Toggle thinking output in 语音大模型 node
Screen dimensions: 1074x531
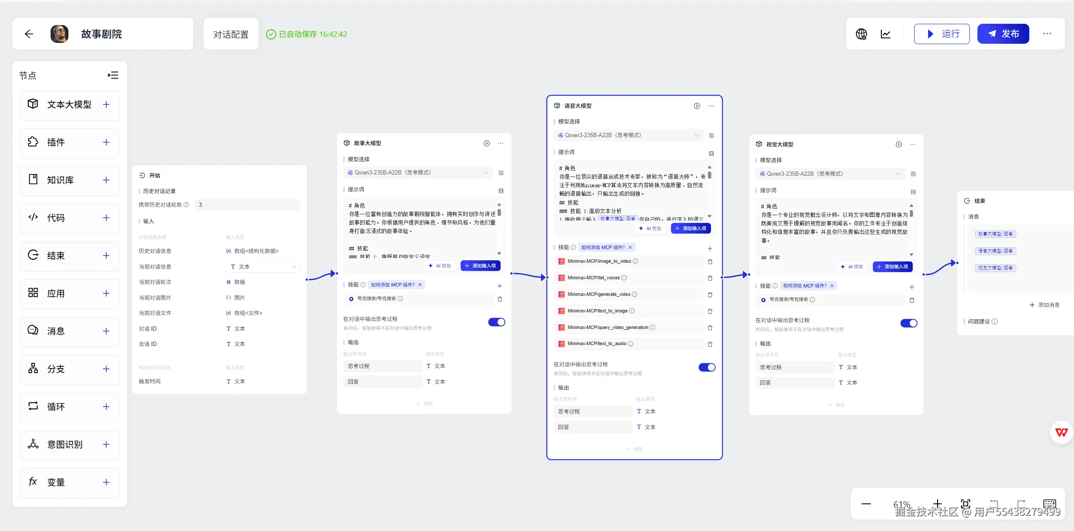click(x=707, y=368)
